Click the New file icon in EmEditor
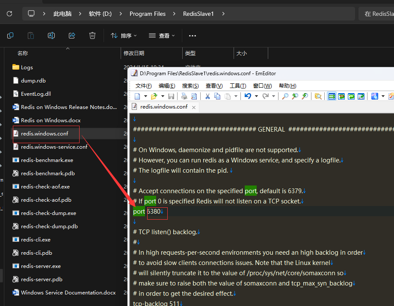The width and height of the screenshot is (394, 306). click(x=137, y=96)
